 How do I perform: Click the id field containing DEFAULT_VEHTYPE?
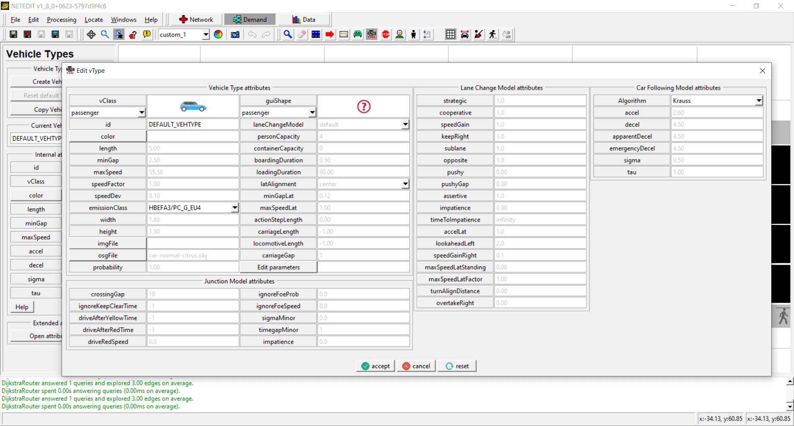[x=193, y=124]
